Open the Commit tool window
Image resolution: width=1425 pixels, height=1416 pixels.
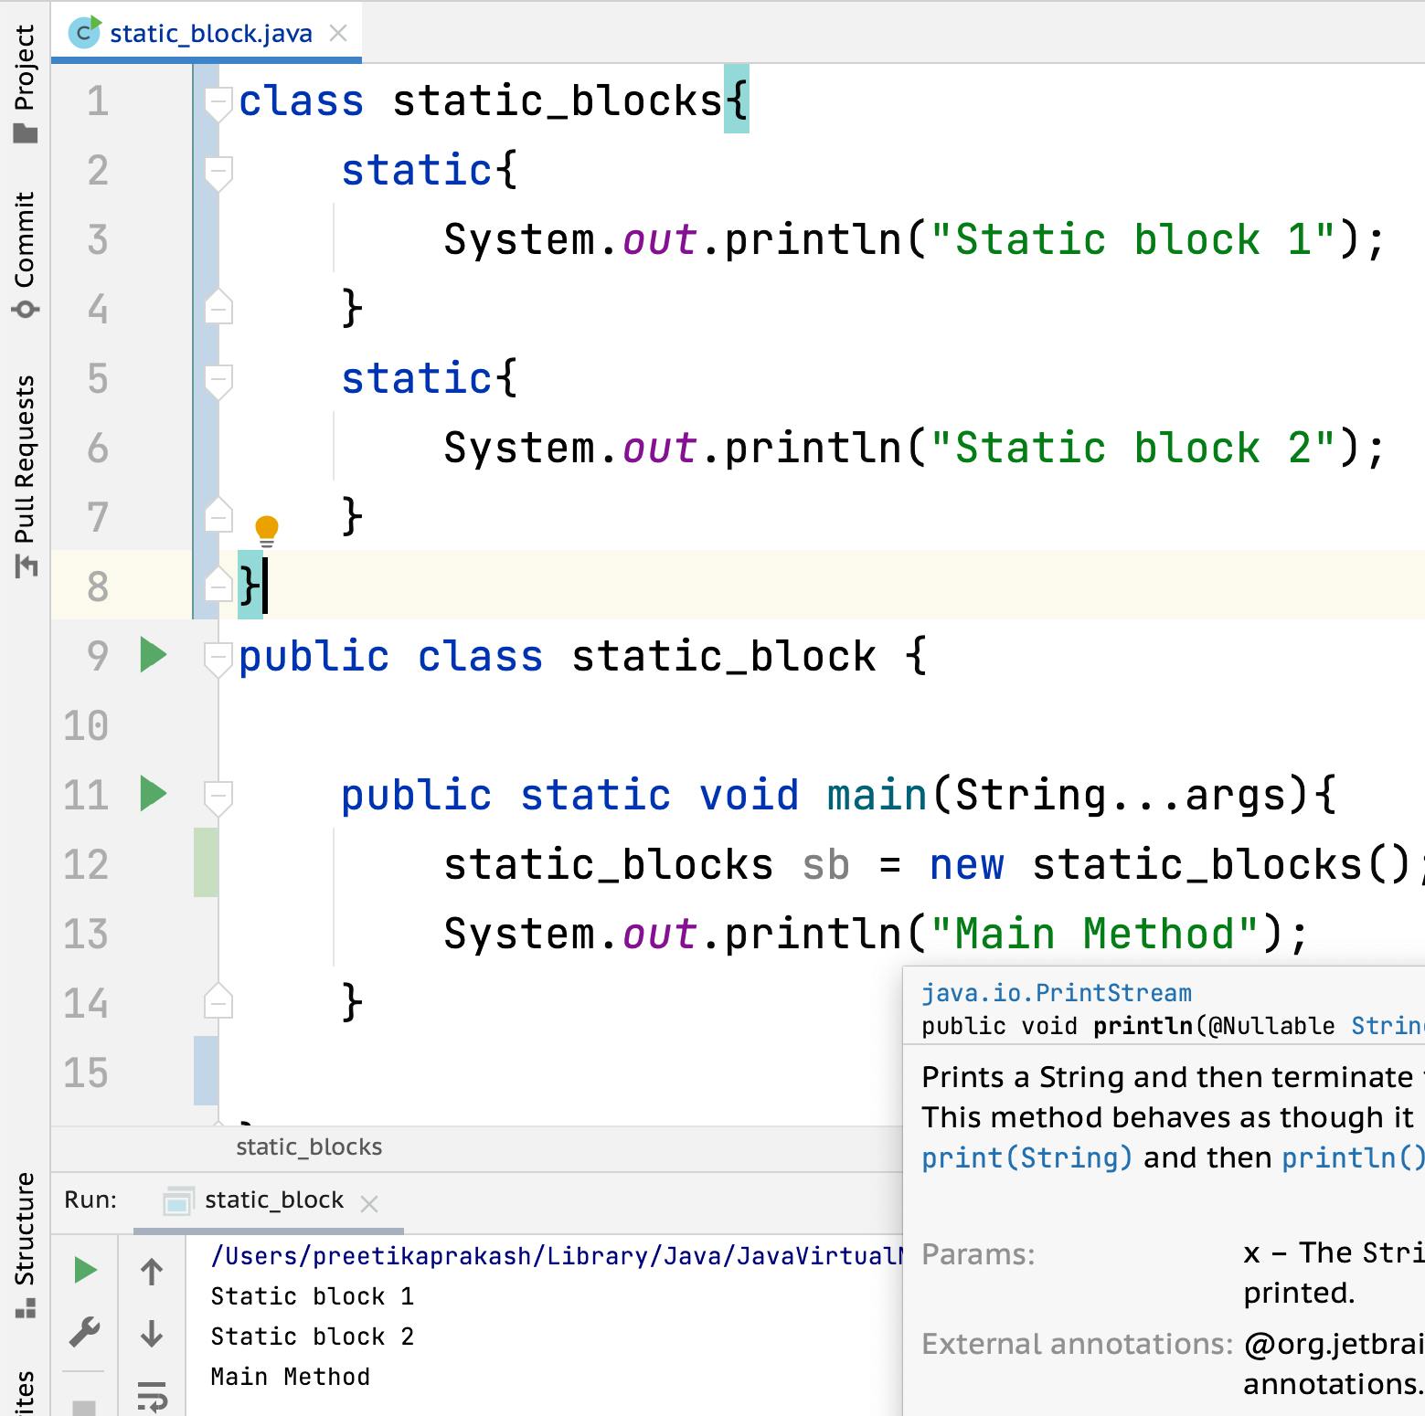(x=25, y=254)
